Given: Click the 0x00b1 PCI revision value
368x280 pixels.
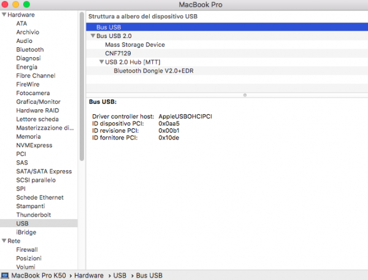Looking at the screenshot, I should click(169, 130).
